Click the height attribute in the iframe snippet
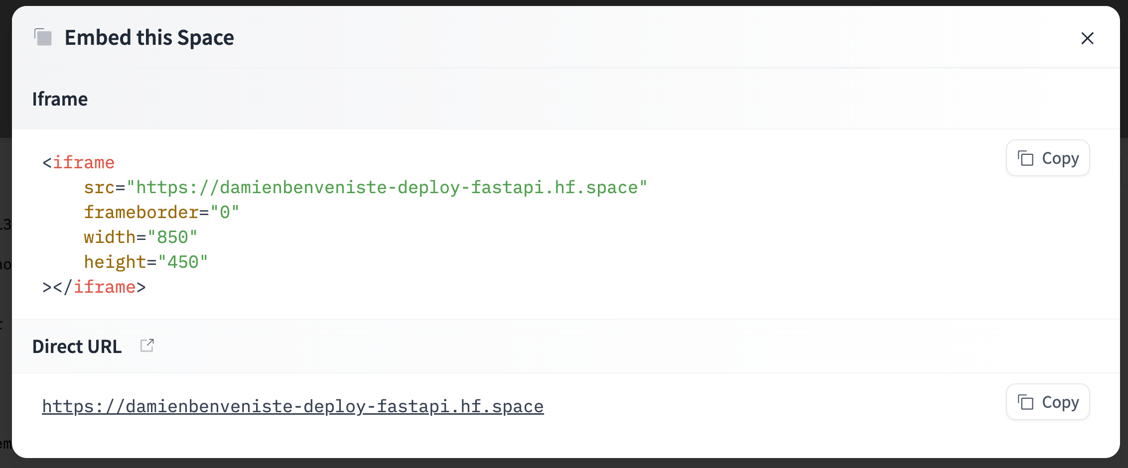This screenshot has height=468, width=1128. point(115,261)
